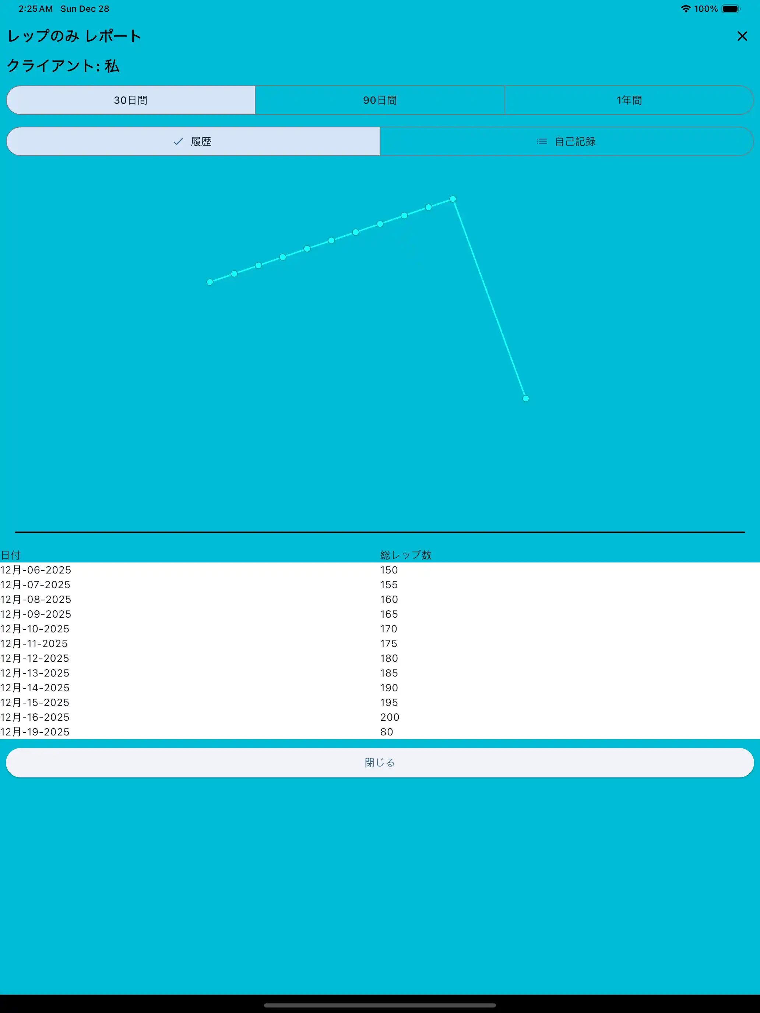Select the 12月-12-2025 table row
The height and width of the screenshot is (1013, 760).
pyautogui.click(x=35, y=658)
